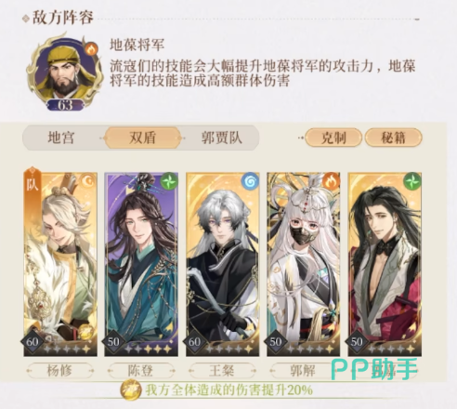Click the level 63 badge under boss
Screen dimensions: 457x409
[65, 105]
